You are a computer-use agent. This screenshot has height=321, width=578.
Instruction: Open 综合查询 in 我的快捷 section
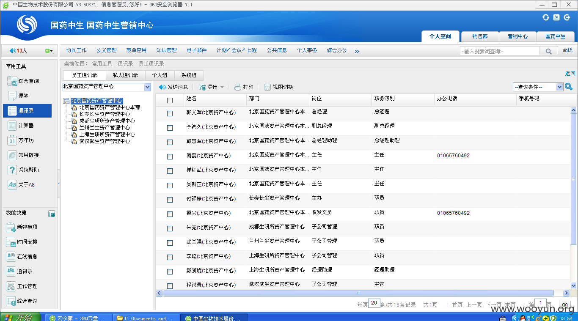[x=22, y=301]
